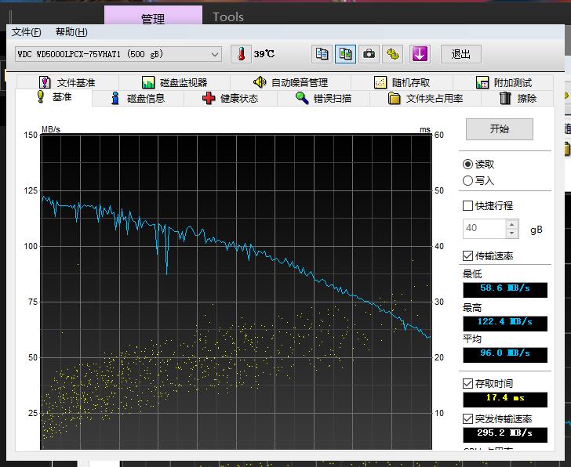Viewport: 571px width, 467px height.
Task: Uncheck the 传输速率 transfer rate checkbox
Action: pos(468,256)
